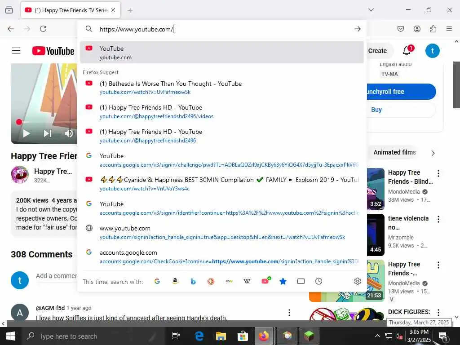Click the Go arrow in the address bar

point(357,29)
